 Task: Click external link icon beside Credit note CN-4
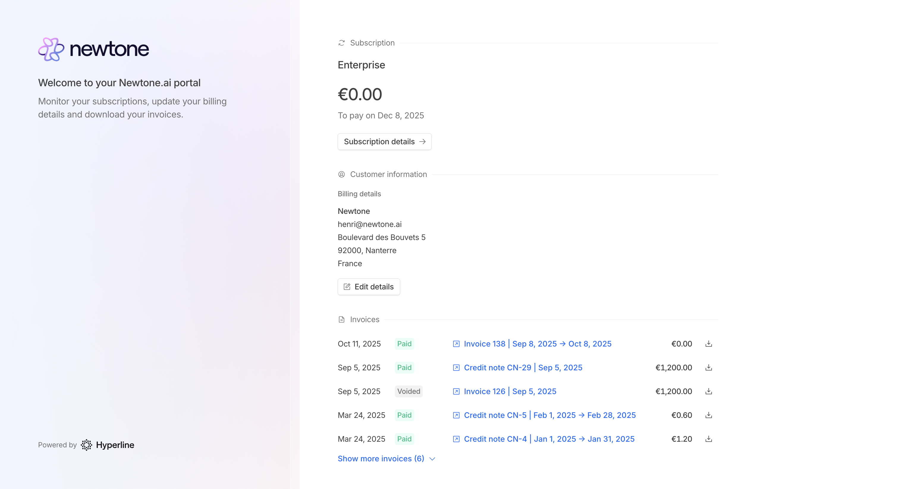(456, 439)
